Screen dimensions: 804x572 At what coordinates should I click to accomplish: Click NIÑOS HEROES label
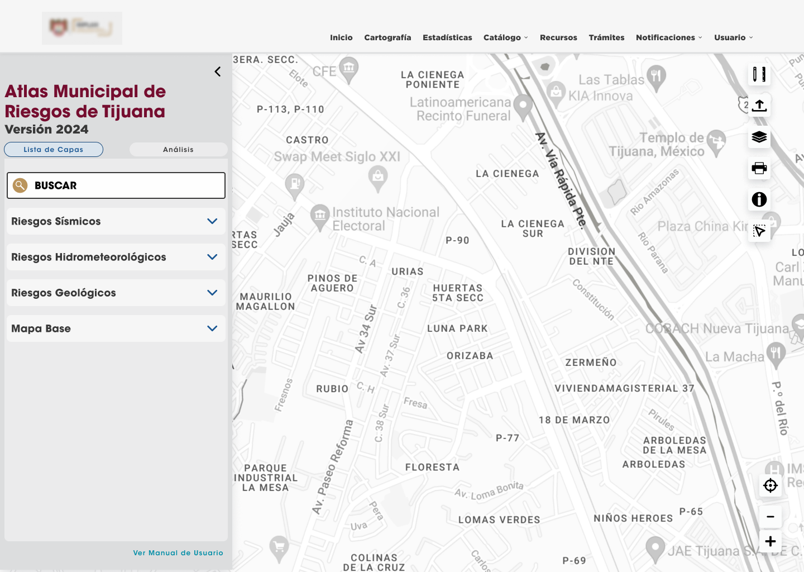(x=633, y=518)
